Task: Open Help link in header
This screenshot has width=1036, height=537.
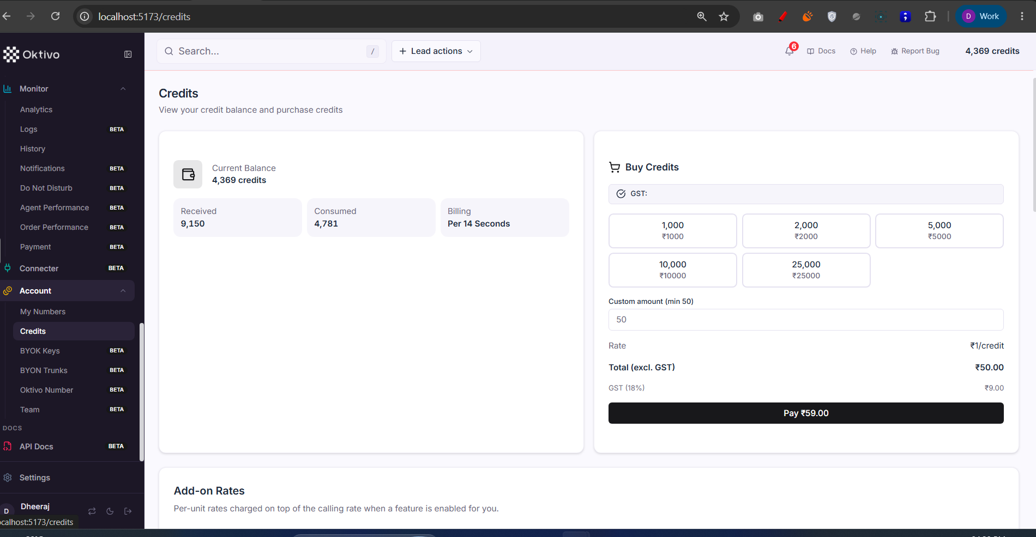Action: (863, 51)
